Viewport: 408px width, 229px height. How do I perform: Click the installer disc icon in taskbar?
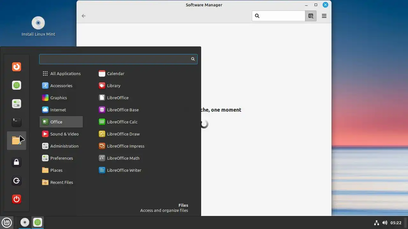25,223
